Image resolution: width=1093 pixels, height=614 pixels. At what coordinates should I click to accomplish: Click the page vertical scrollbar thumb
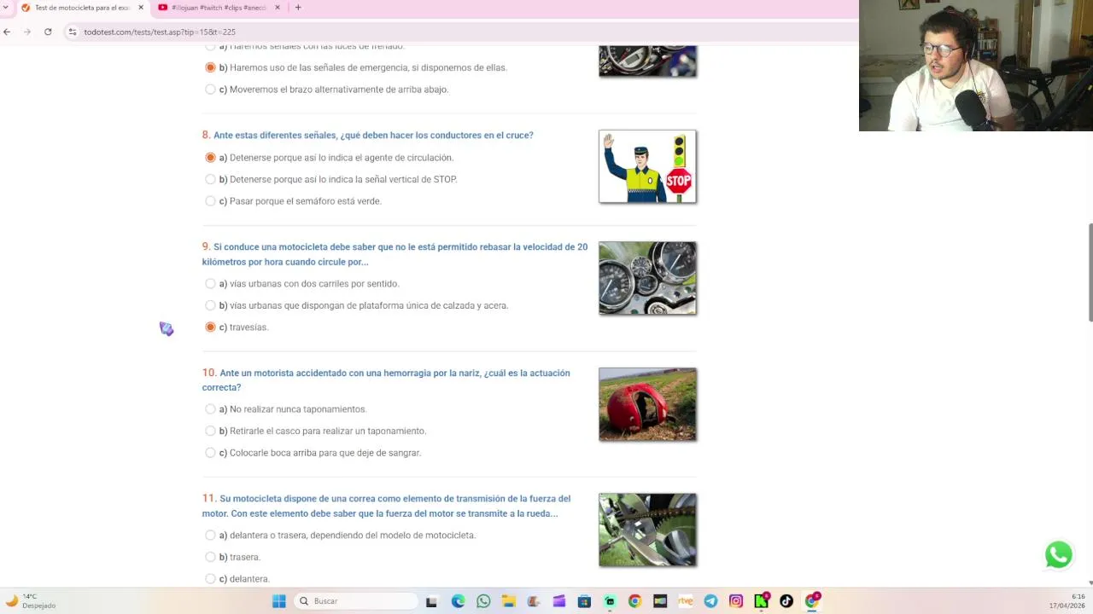click(x=1090, y=273)
